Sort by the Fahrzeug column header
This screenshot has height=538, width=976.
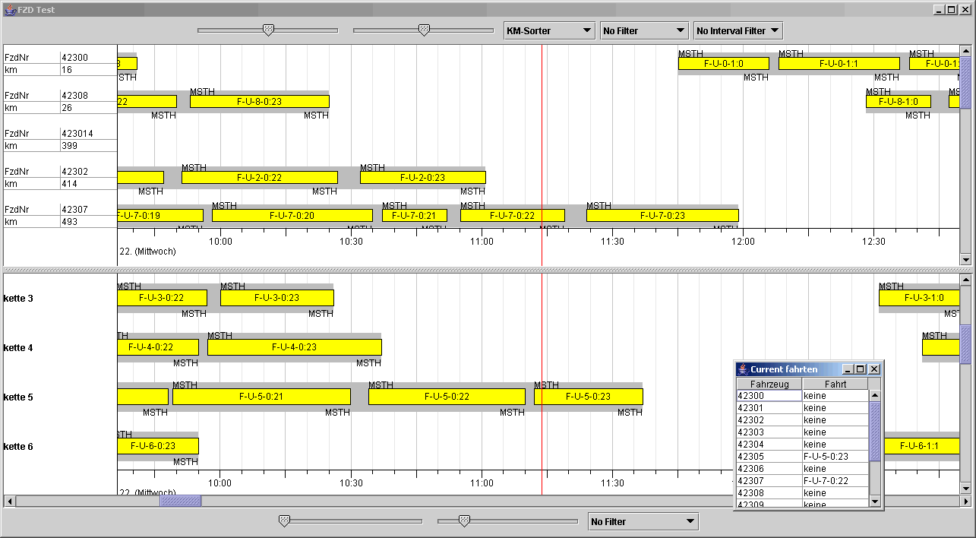(769, 384)
